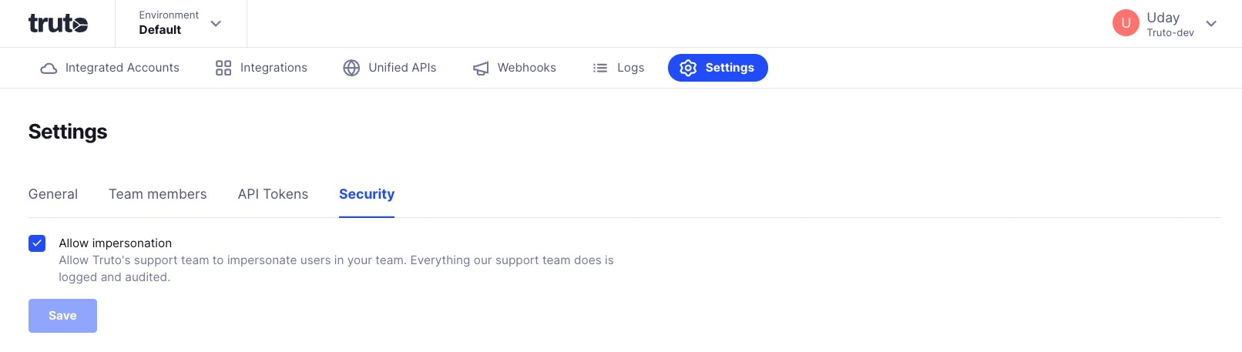Screen dimensions: 1242x352
Task: Click the Integrated Accounts cloud icon
Action: pos(49,68)
